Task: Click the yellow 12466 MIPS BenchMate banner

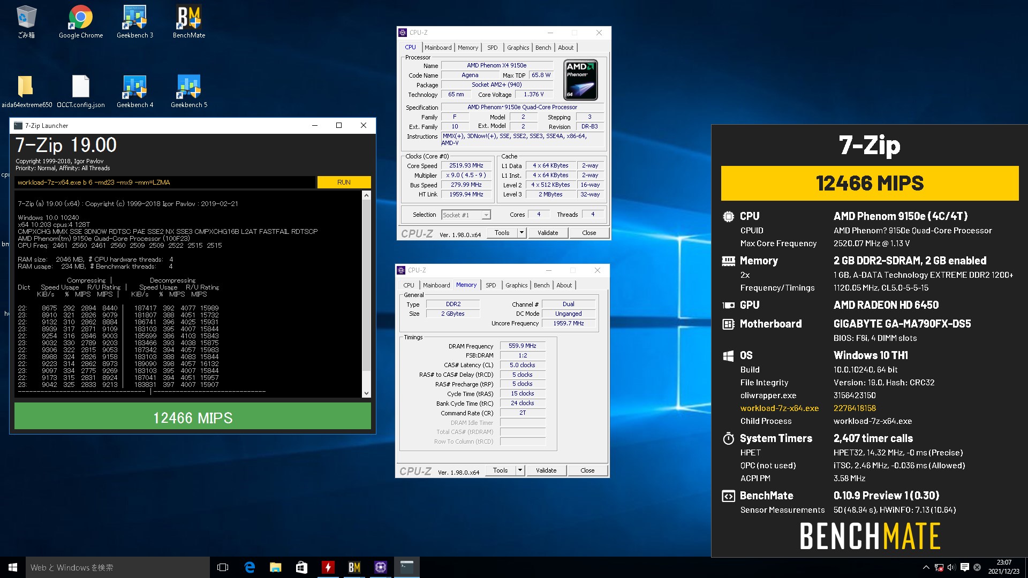Action: 870,183
